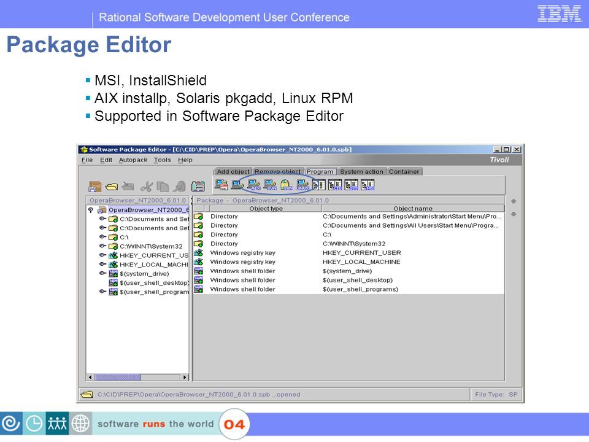
Task: Select the $(system_drive) object name cell
Action: coord(347,271)
